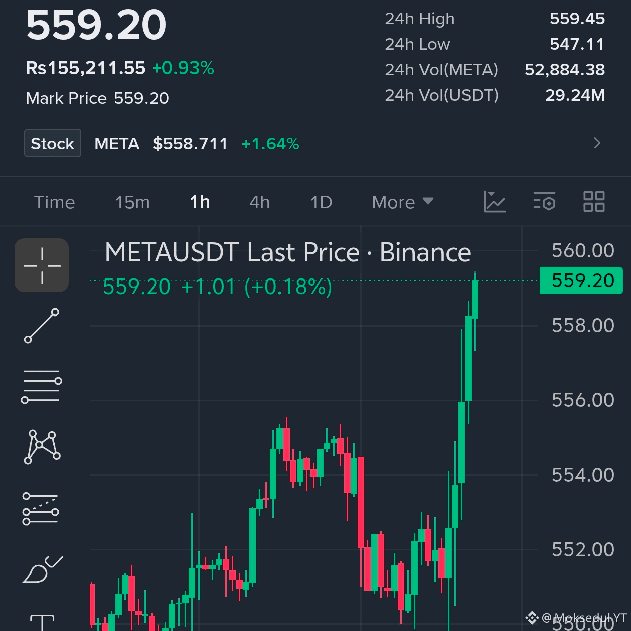This screenshot has height=631, width=631.
Task: Tap the +1.64% stock change
Action: pyautogui.click(x=270, y=144)
